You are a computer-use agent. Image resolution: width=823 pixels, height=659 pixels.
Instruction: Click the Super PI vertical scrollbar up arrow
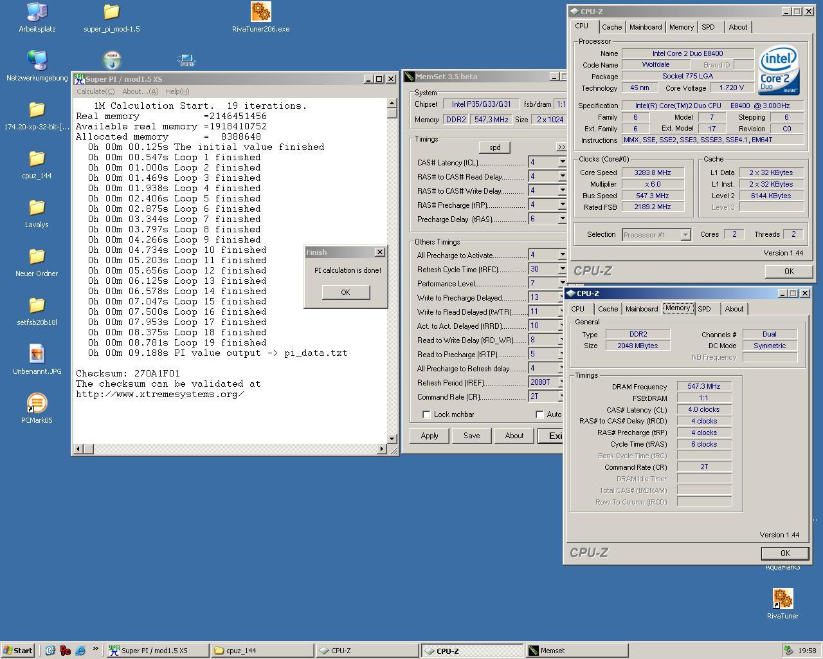click(x=392, y=103)
